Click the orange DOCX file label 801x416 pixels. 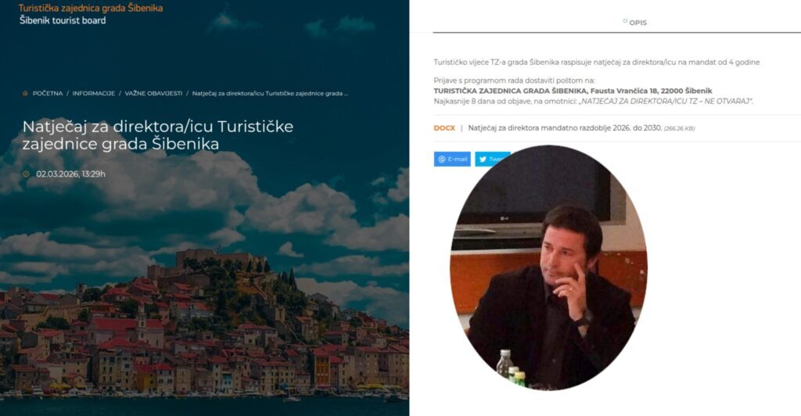pyautogui.click(x=444, y=127)
